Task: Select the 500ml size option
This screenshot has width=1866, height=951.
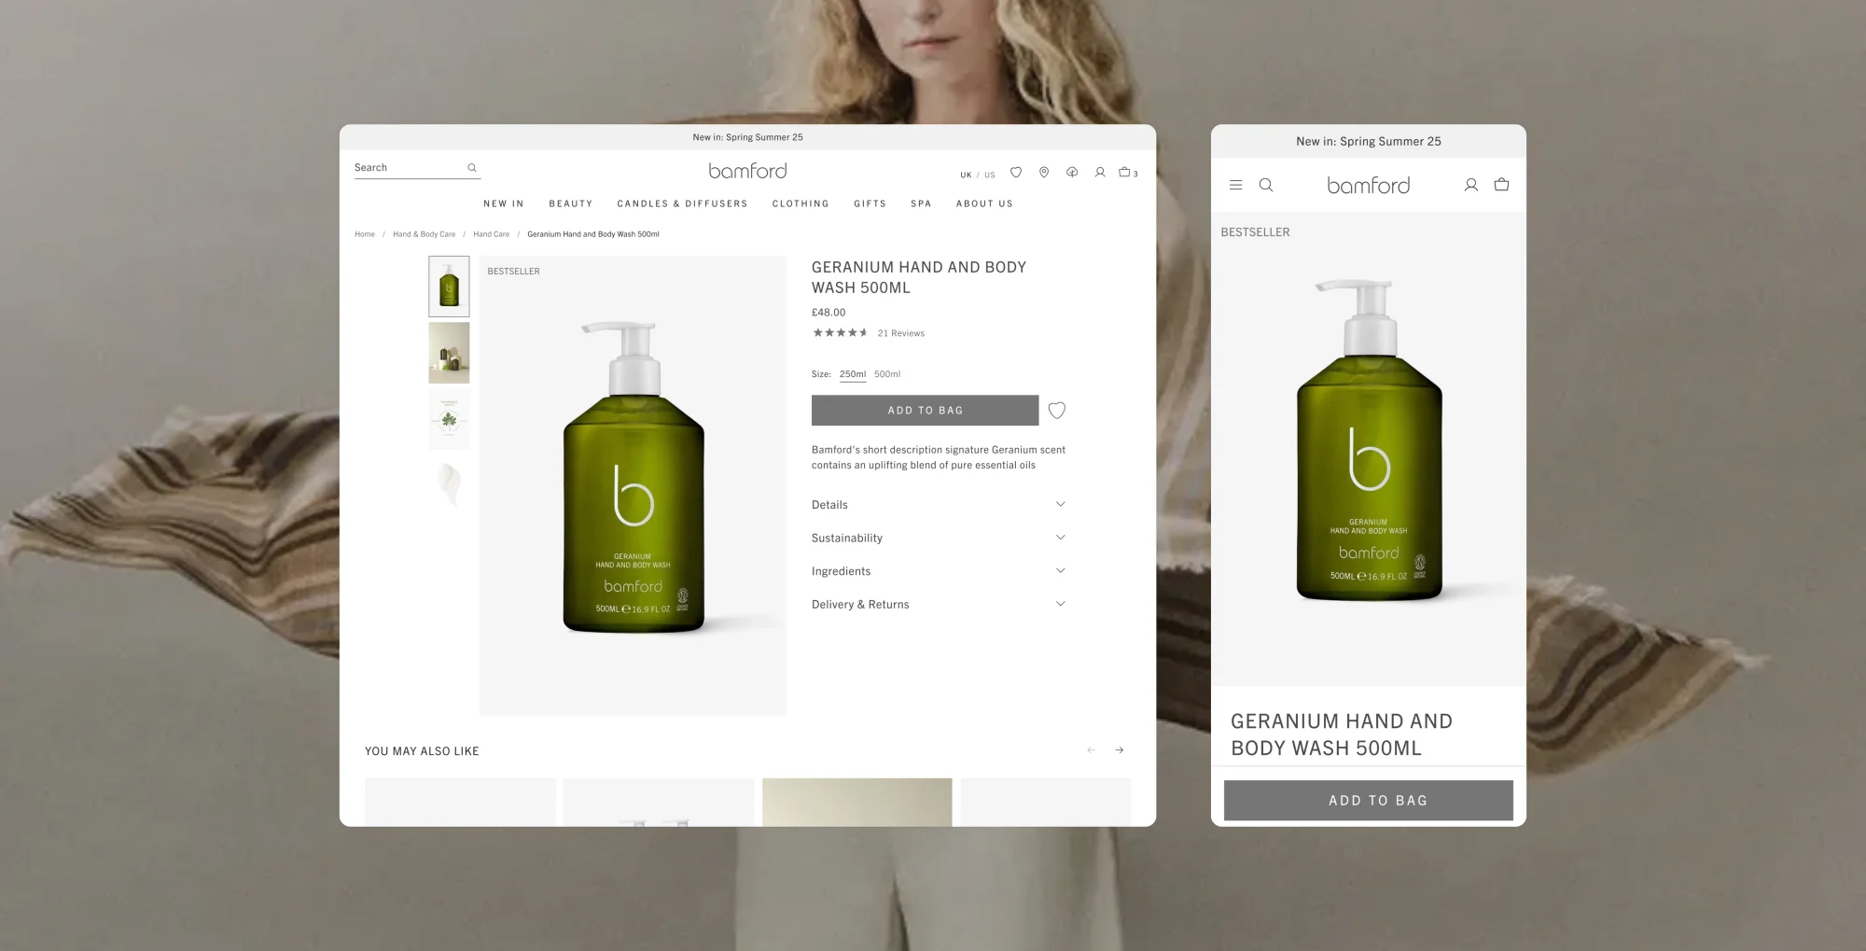Action: (886, 373)
